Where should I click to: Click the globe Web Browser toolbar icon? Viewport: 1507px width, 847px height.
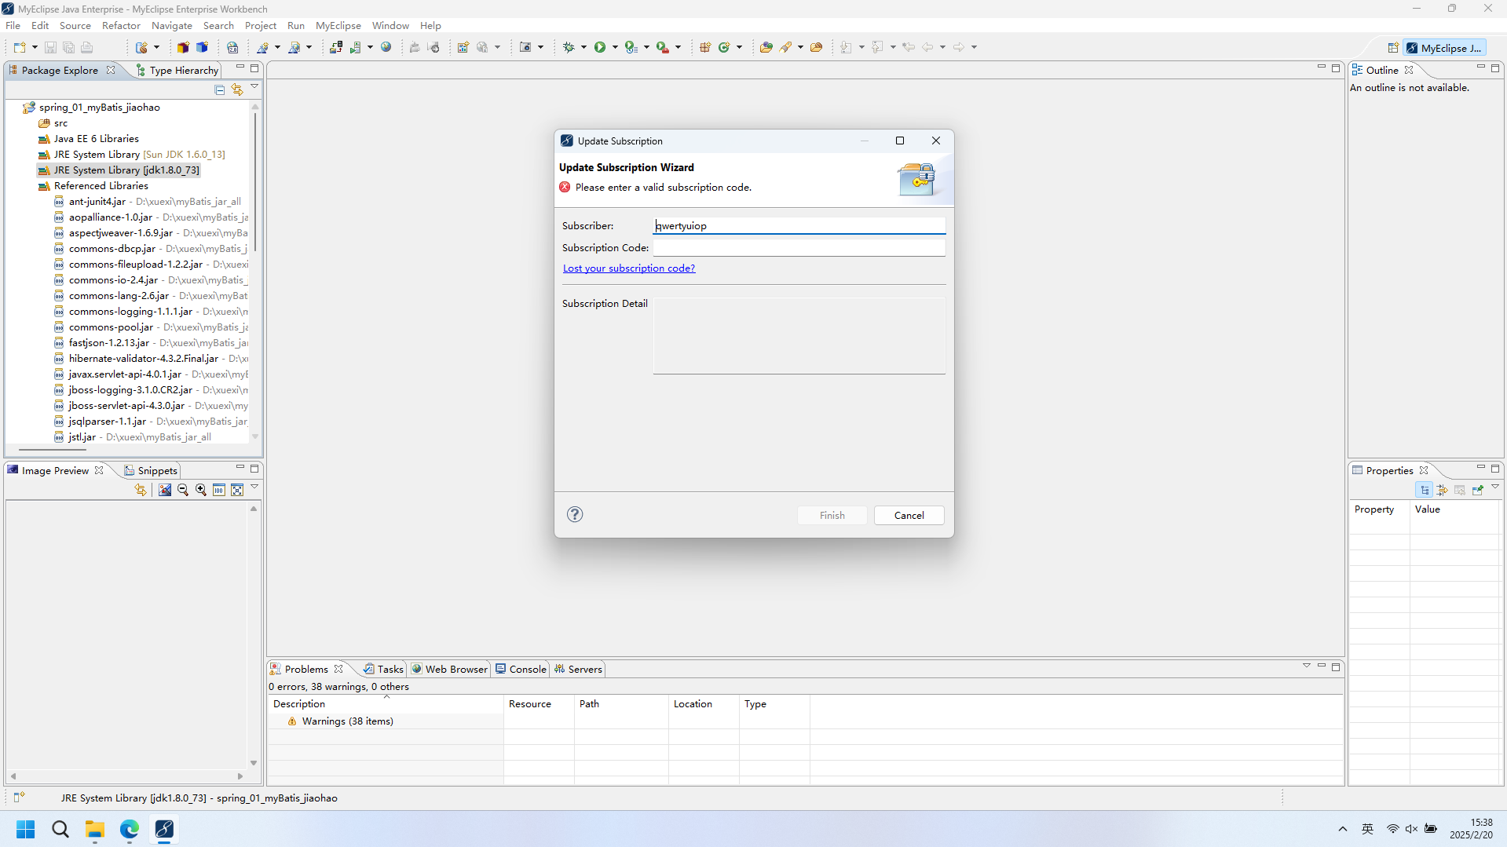click(386, 47)
